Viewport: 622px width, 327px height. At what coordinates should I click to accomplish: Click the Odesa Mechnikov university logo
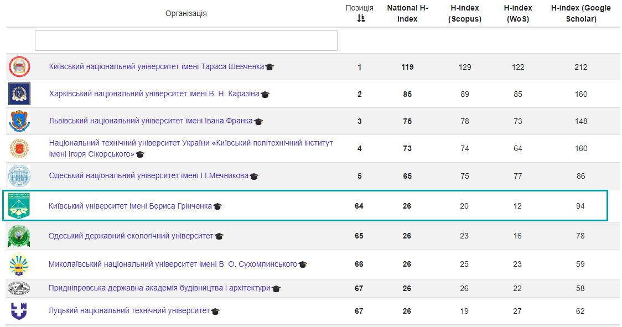click(19, 176)
